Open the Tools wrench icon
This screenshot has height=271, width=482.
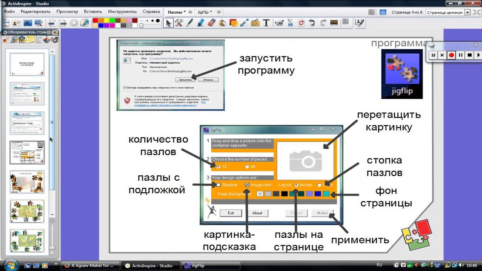click(178, 23)
